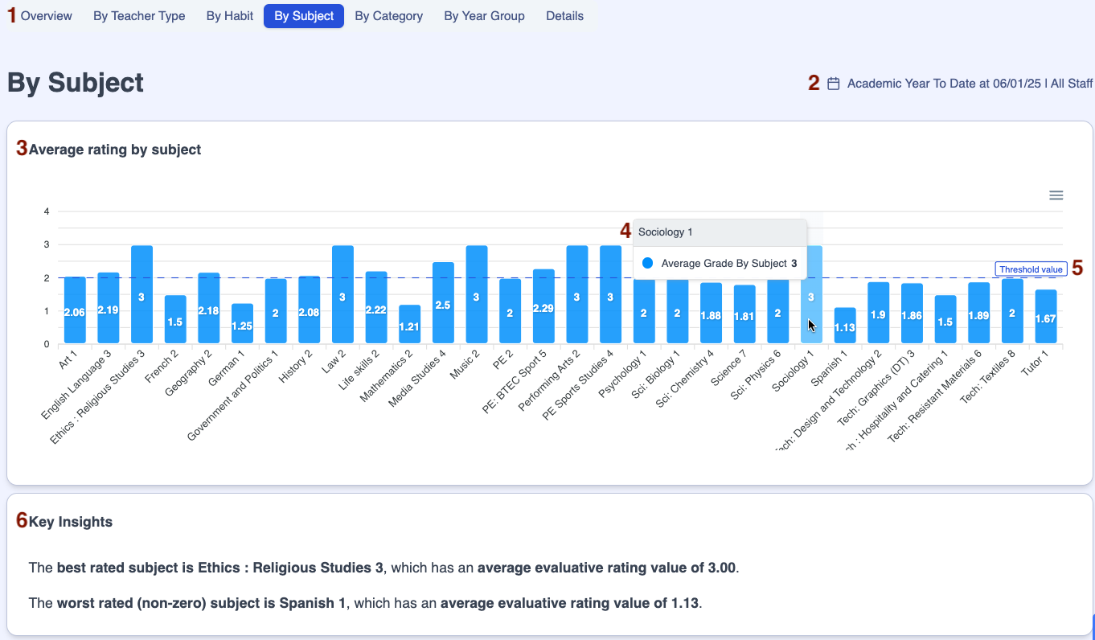The height and width of the screenshot is (640, 1095).
Task: Click the Government and Politics 1 bar
Action: pos(276,311)
